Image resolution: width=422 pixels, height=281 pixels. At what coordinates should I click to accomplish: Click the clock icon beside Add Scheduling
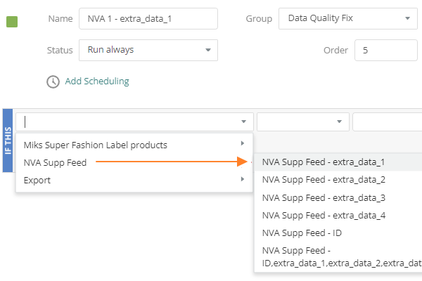click(53, 81)
